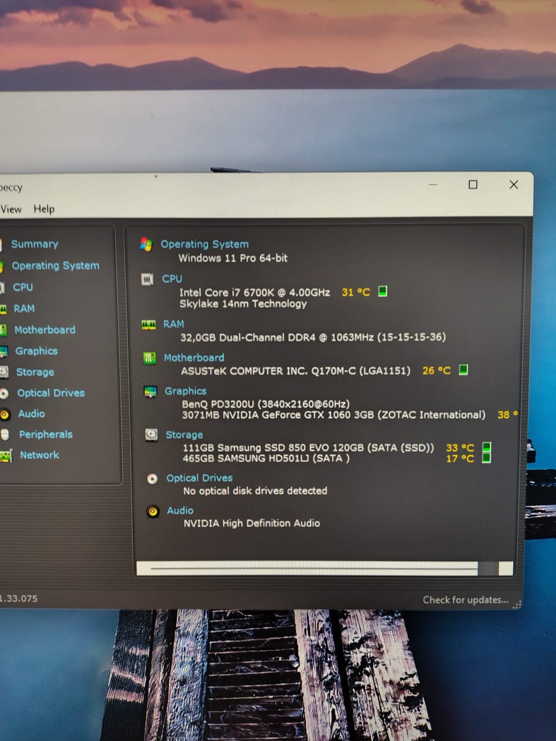This screenshot has width=556, height=741.
Task: Click the Peripherals mouse icon in sidebar
Action: pyautogui.click(x=5, y=435)
